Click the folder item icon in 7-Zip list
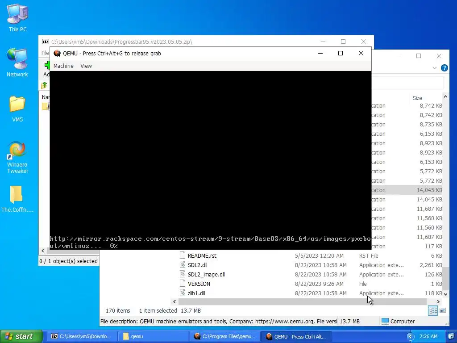This screenshot has width=457, height=343. [x=45, y=106]
